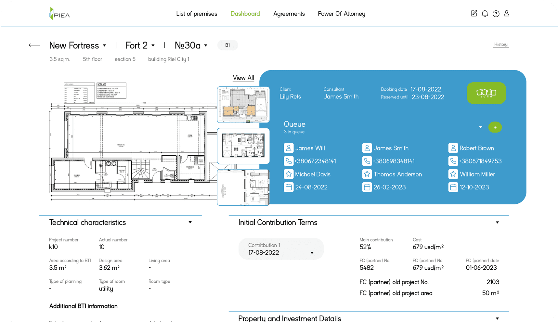The width and height of the screenshot is (558, 322).
Task: Select the first colored floor plan thumbnail
Action: point(243,105)
